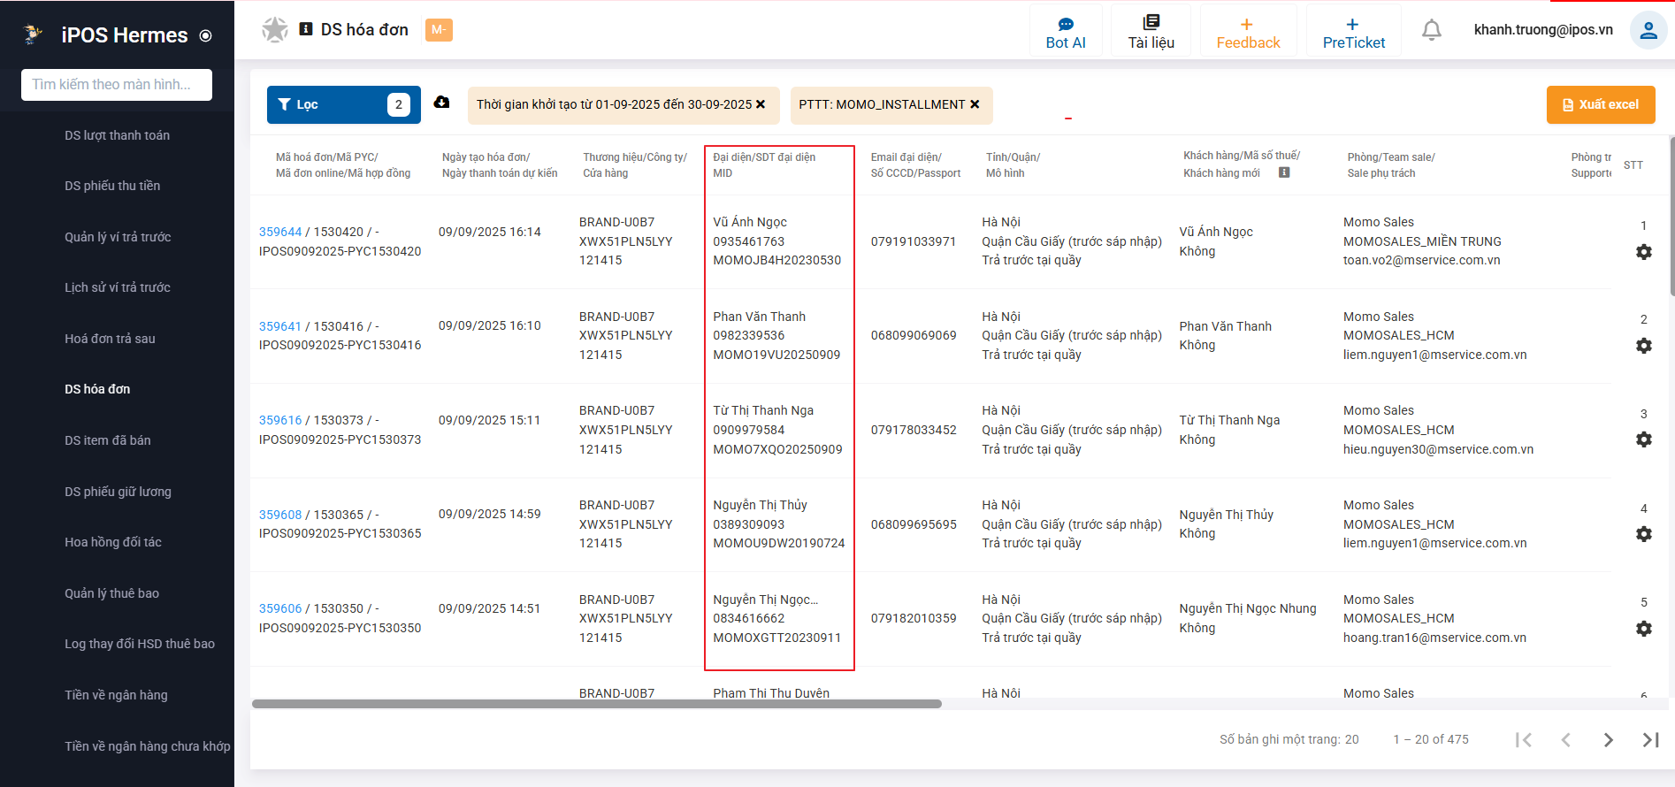This screenshot has height=787, width=1675.
Task: Open the info icon beside DS hóa đơn
Action: click(306, 29)
